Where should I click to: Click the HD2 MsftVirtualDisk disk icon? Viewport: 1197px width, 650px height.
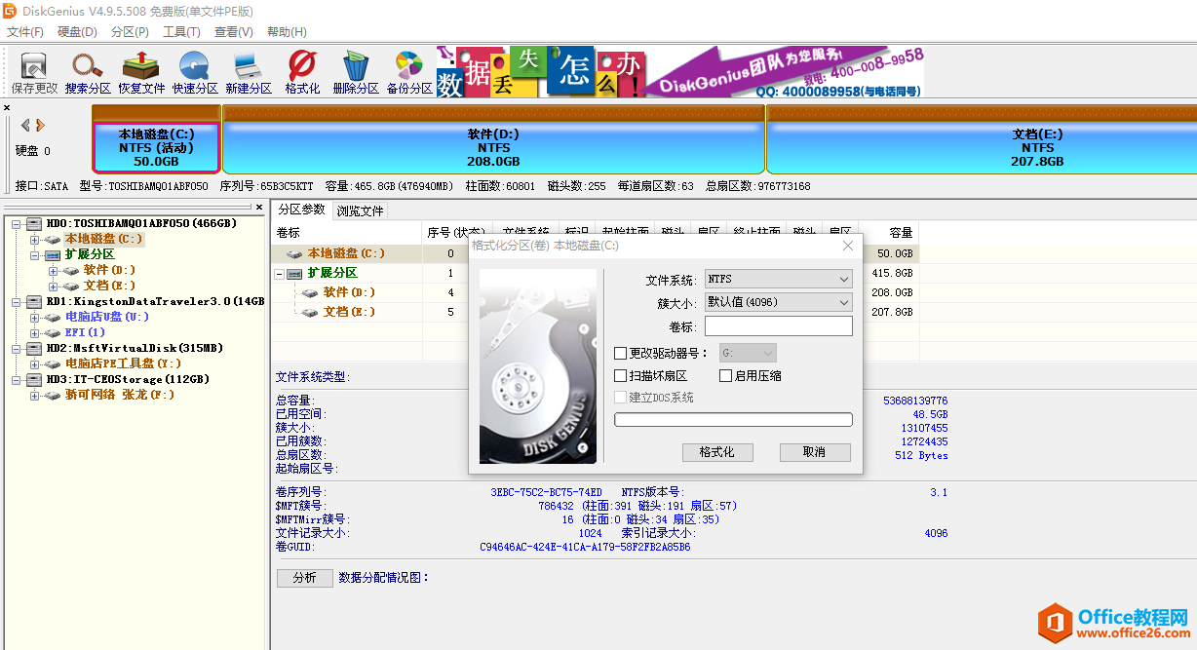pyautogui.click(x=35, y=348)
